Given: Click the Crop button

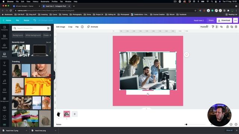Looking at the screenshot, I should [70, 27].
